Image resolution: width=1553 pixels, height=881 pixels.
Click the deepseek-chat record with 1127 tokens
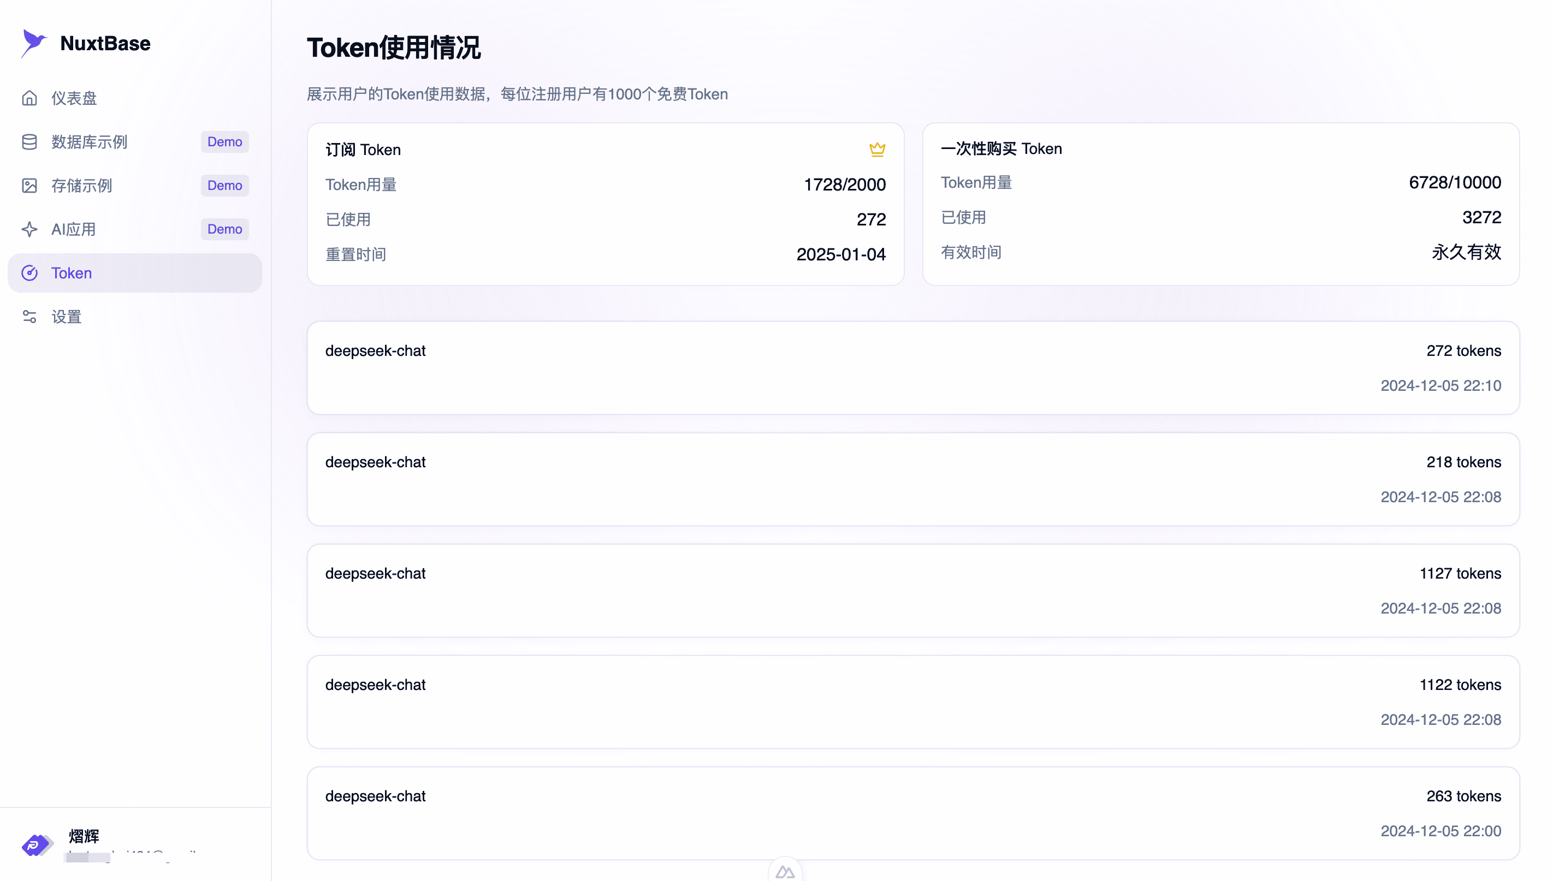(x=913, y=591)
